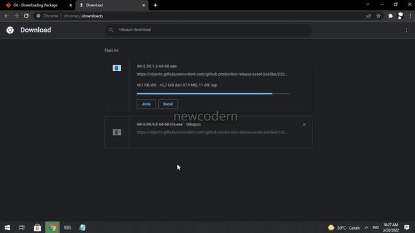Click the download speed and remaining time text

177,85
